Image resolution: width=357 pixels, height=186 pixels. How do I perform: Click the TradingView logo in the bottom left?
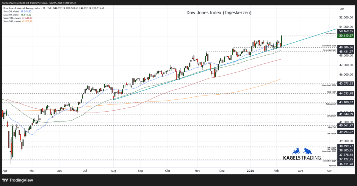pos(17,180)
